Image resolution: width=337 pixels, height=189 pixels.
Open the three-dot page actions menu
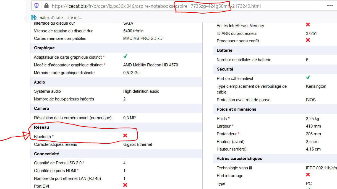(330, 6)
